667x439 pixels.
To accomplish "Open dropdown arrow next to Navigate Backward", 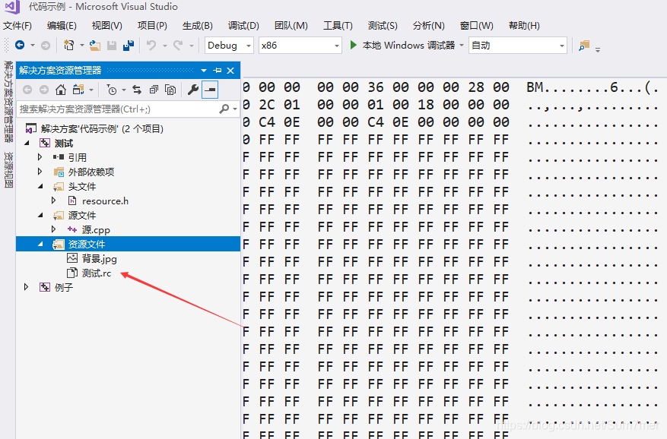I will point(33,45).
